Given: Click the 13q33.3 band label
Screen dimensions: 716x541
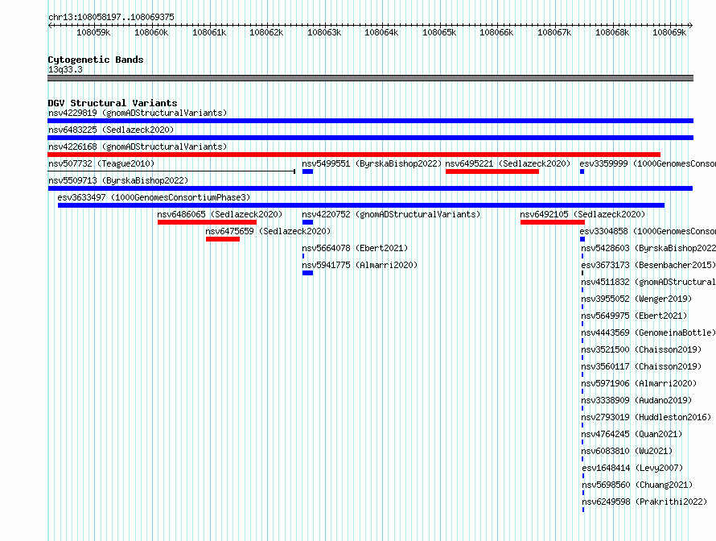Looking at the screenshot, I should (65, 69).
